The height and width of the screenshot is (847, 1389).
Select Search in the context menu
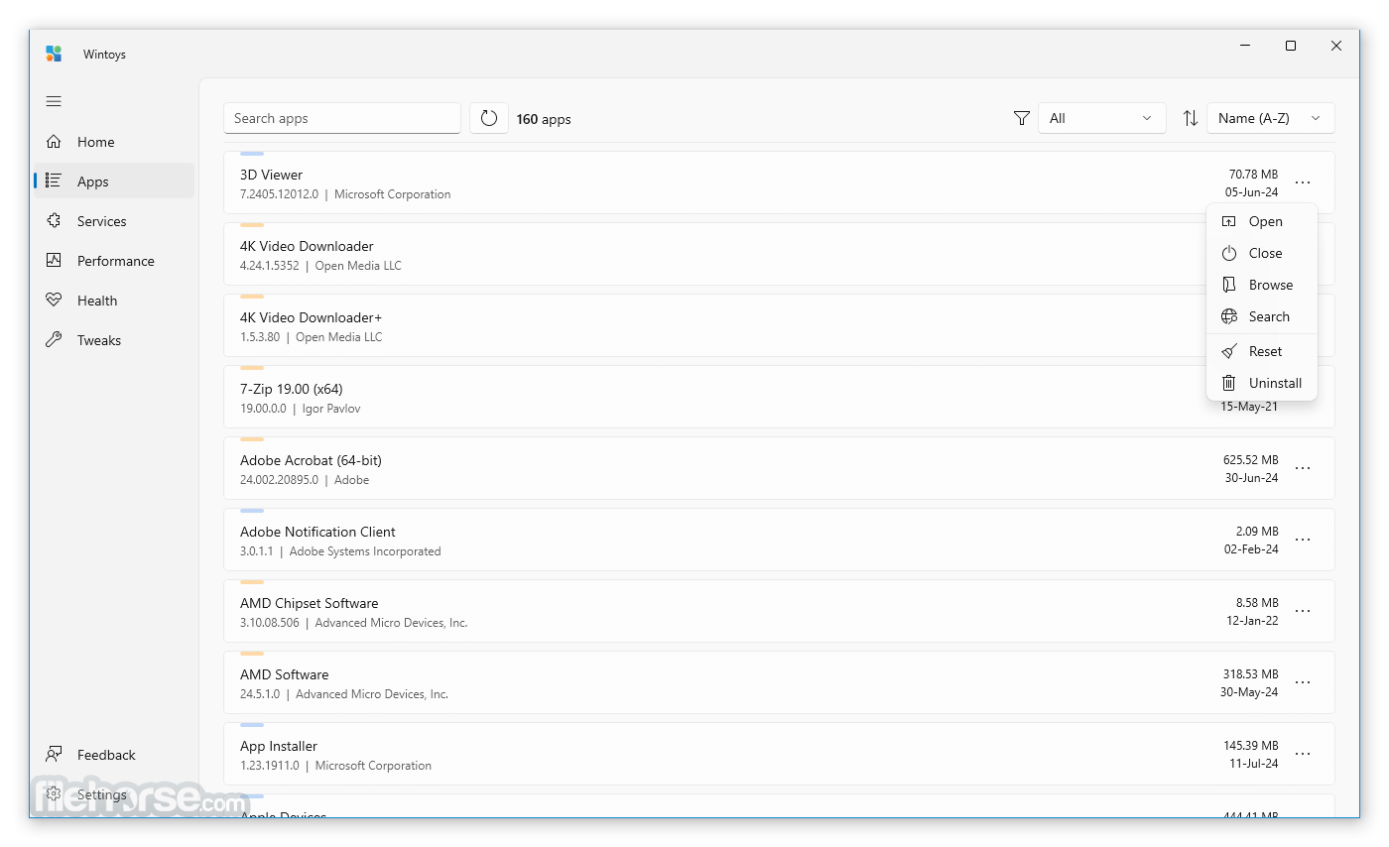(x=1262, y=316)
